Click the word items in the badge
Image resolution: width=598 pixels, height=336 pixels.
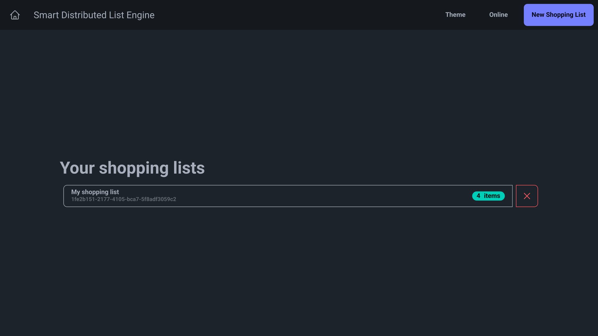tap(492, 196)
